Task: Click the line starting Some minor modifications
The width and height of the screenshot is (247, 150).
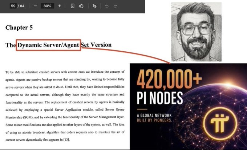Action: (65, 125)
